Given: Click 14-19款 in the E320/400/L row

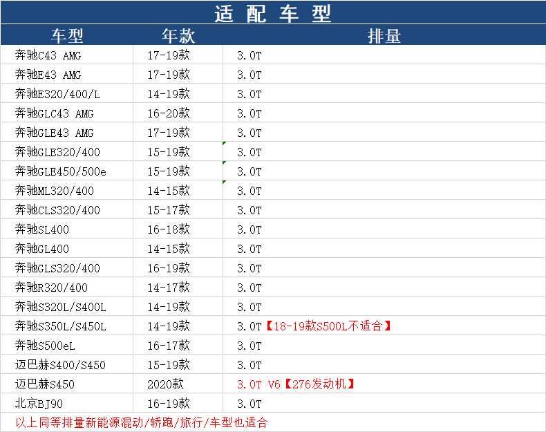Looking at the screenshot, I should (x=169, y=93).
